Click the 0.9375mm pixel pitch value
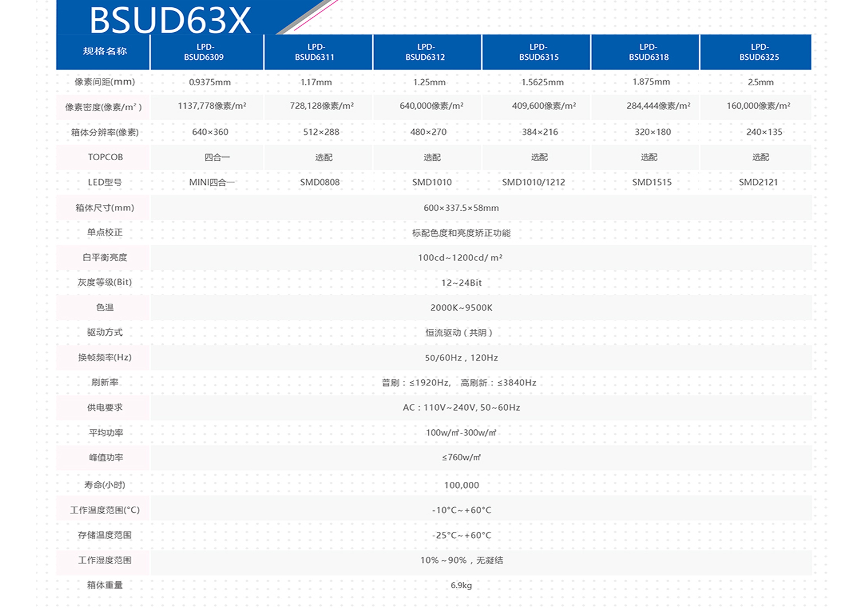The height and width of the screenshot is (608, 865). point(210,82)
